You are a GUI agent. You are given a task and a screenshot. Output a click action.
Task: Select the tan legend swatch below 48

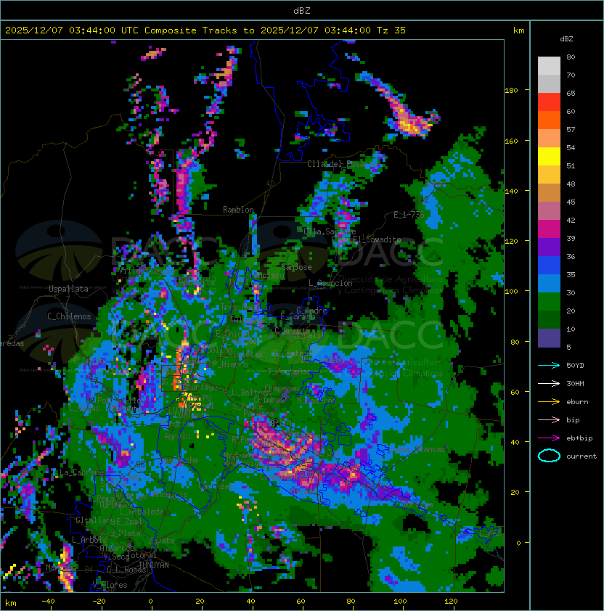(x=549, y=193)
